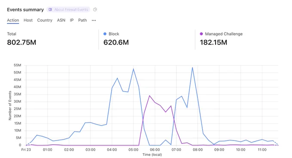The width and height of the screenshot is (292, 158).
Task: Click the 03:00 x-axis label
Action: [91, 149]
